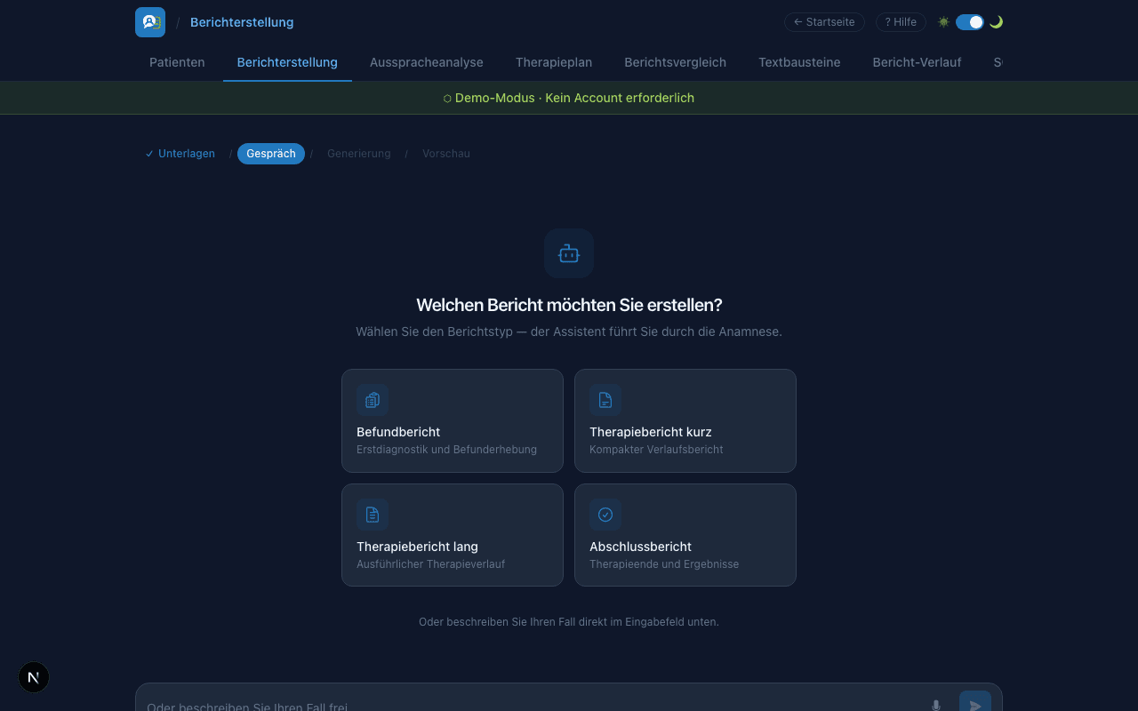Click the Therapiebericht lang document icon
The width and height of the screenshot is (1138, 711).
373,515
